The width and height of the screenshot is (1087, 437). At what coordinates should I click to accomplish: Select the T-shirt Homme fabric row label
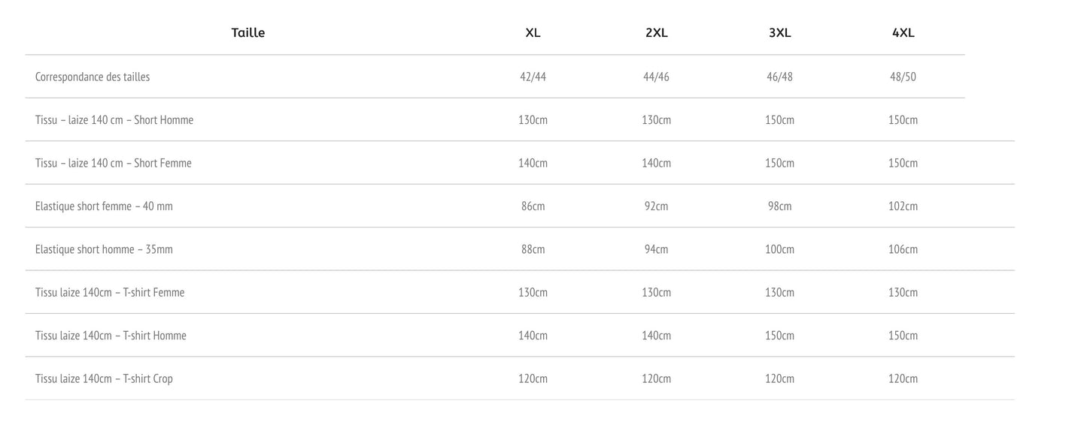pos(111,336)
